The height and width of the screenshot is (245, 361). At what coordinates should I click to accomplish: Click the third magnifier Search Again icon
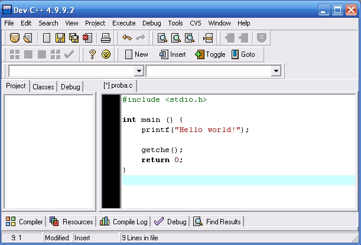[190, 38]
